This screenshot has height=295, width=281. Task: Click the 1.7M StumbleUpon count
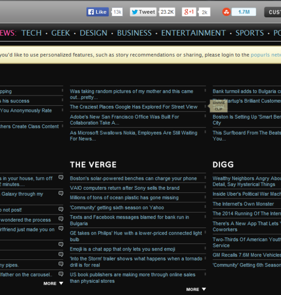coord(244,12)
